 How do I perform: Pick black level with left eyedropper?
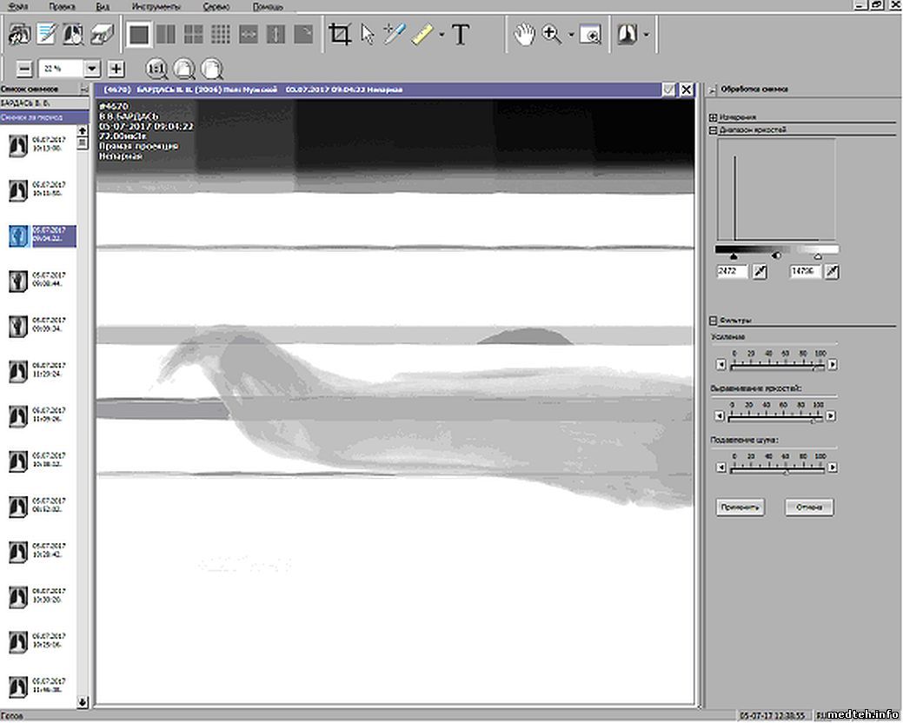760,273
